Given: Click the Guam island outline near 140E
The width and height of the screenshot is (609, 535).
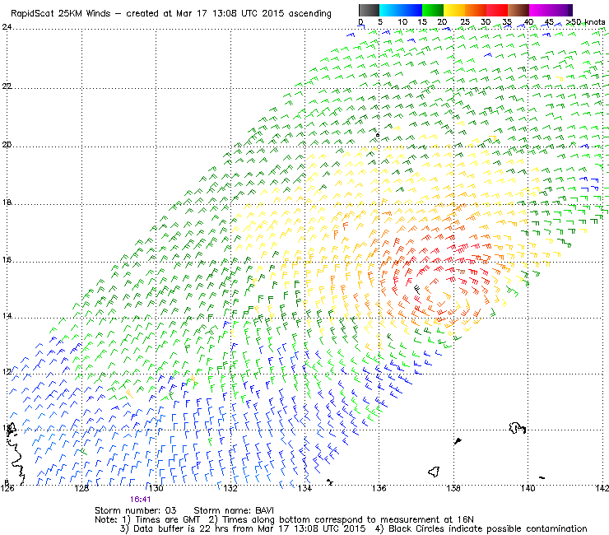Looking at the screenshot, I should pos(518,428).
